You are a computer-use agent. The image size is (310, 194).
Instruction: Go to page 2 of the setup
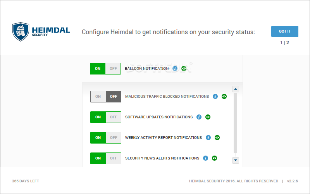coord(288,43)
